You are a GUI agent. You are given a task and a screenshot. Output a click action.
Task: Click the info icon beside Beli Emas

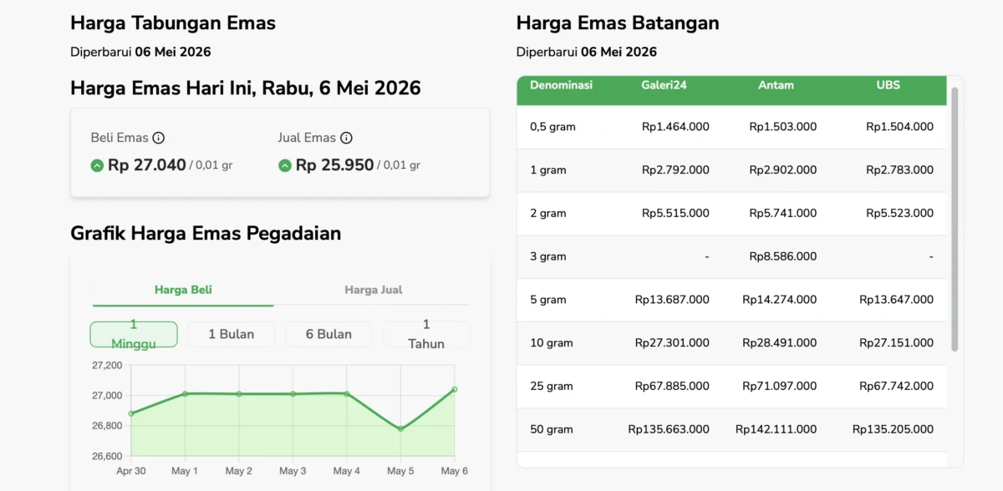pos(159,138)
